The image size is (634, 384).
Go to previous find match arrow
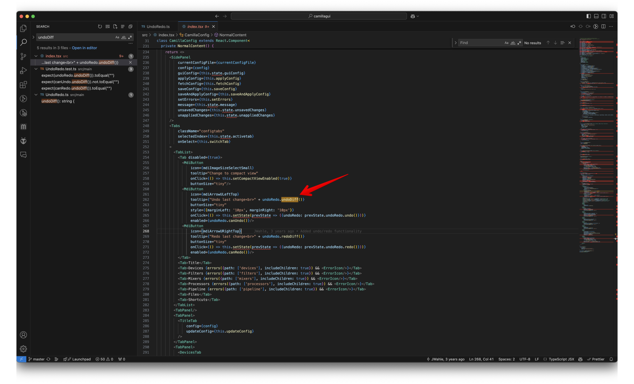point(548,43)
